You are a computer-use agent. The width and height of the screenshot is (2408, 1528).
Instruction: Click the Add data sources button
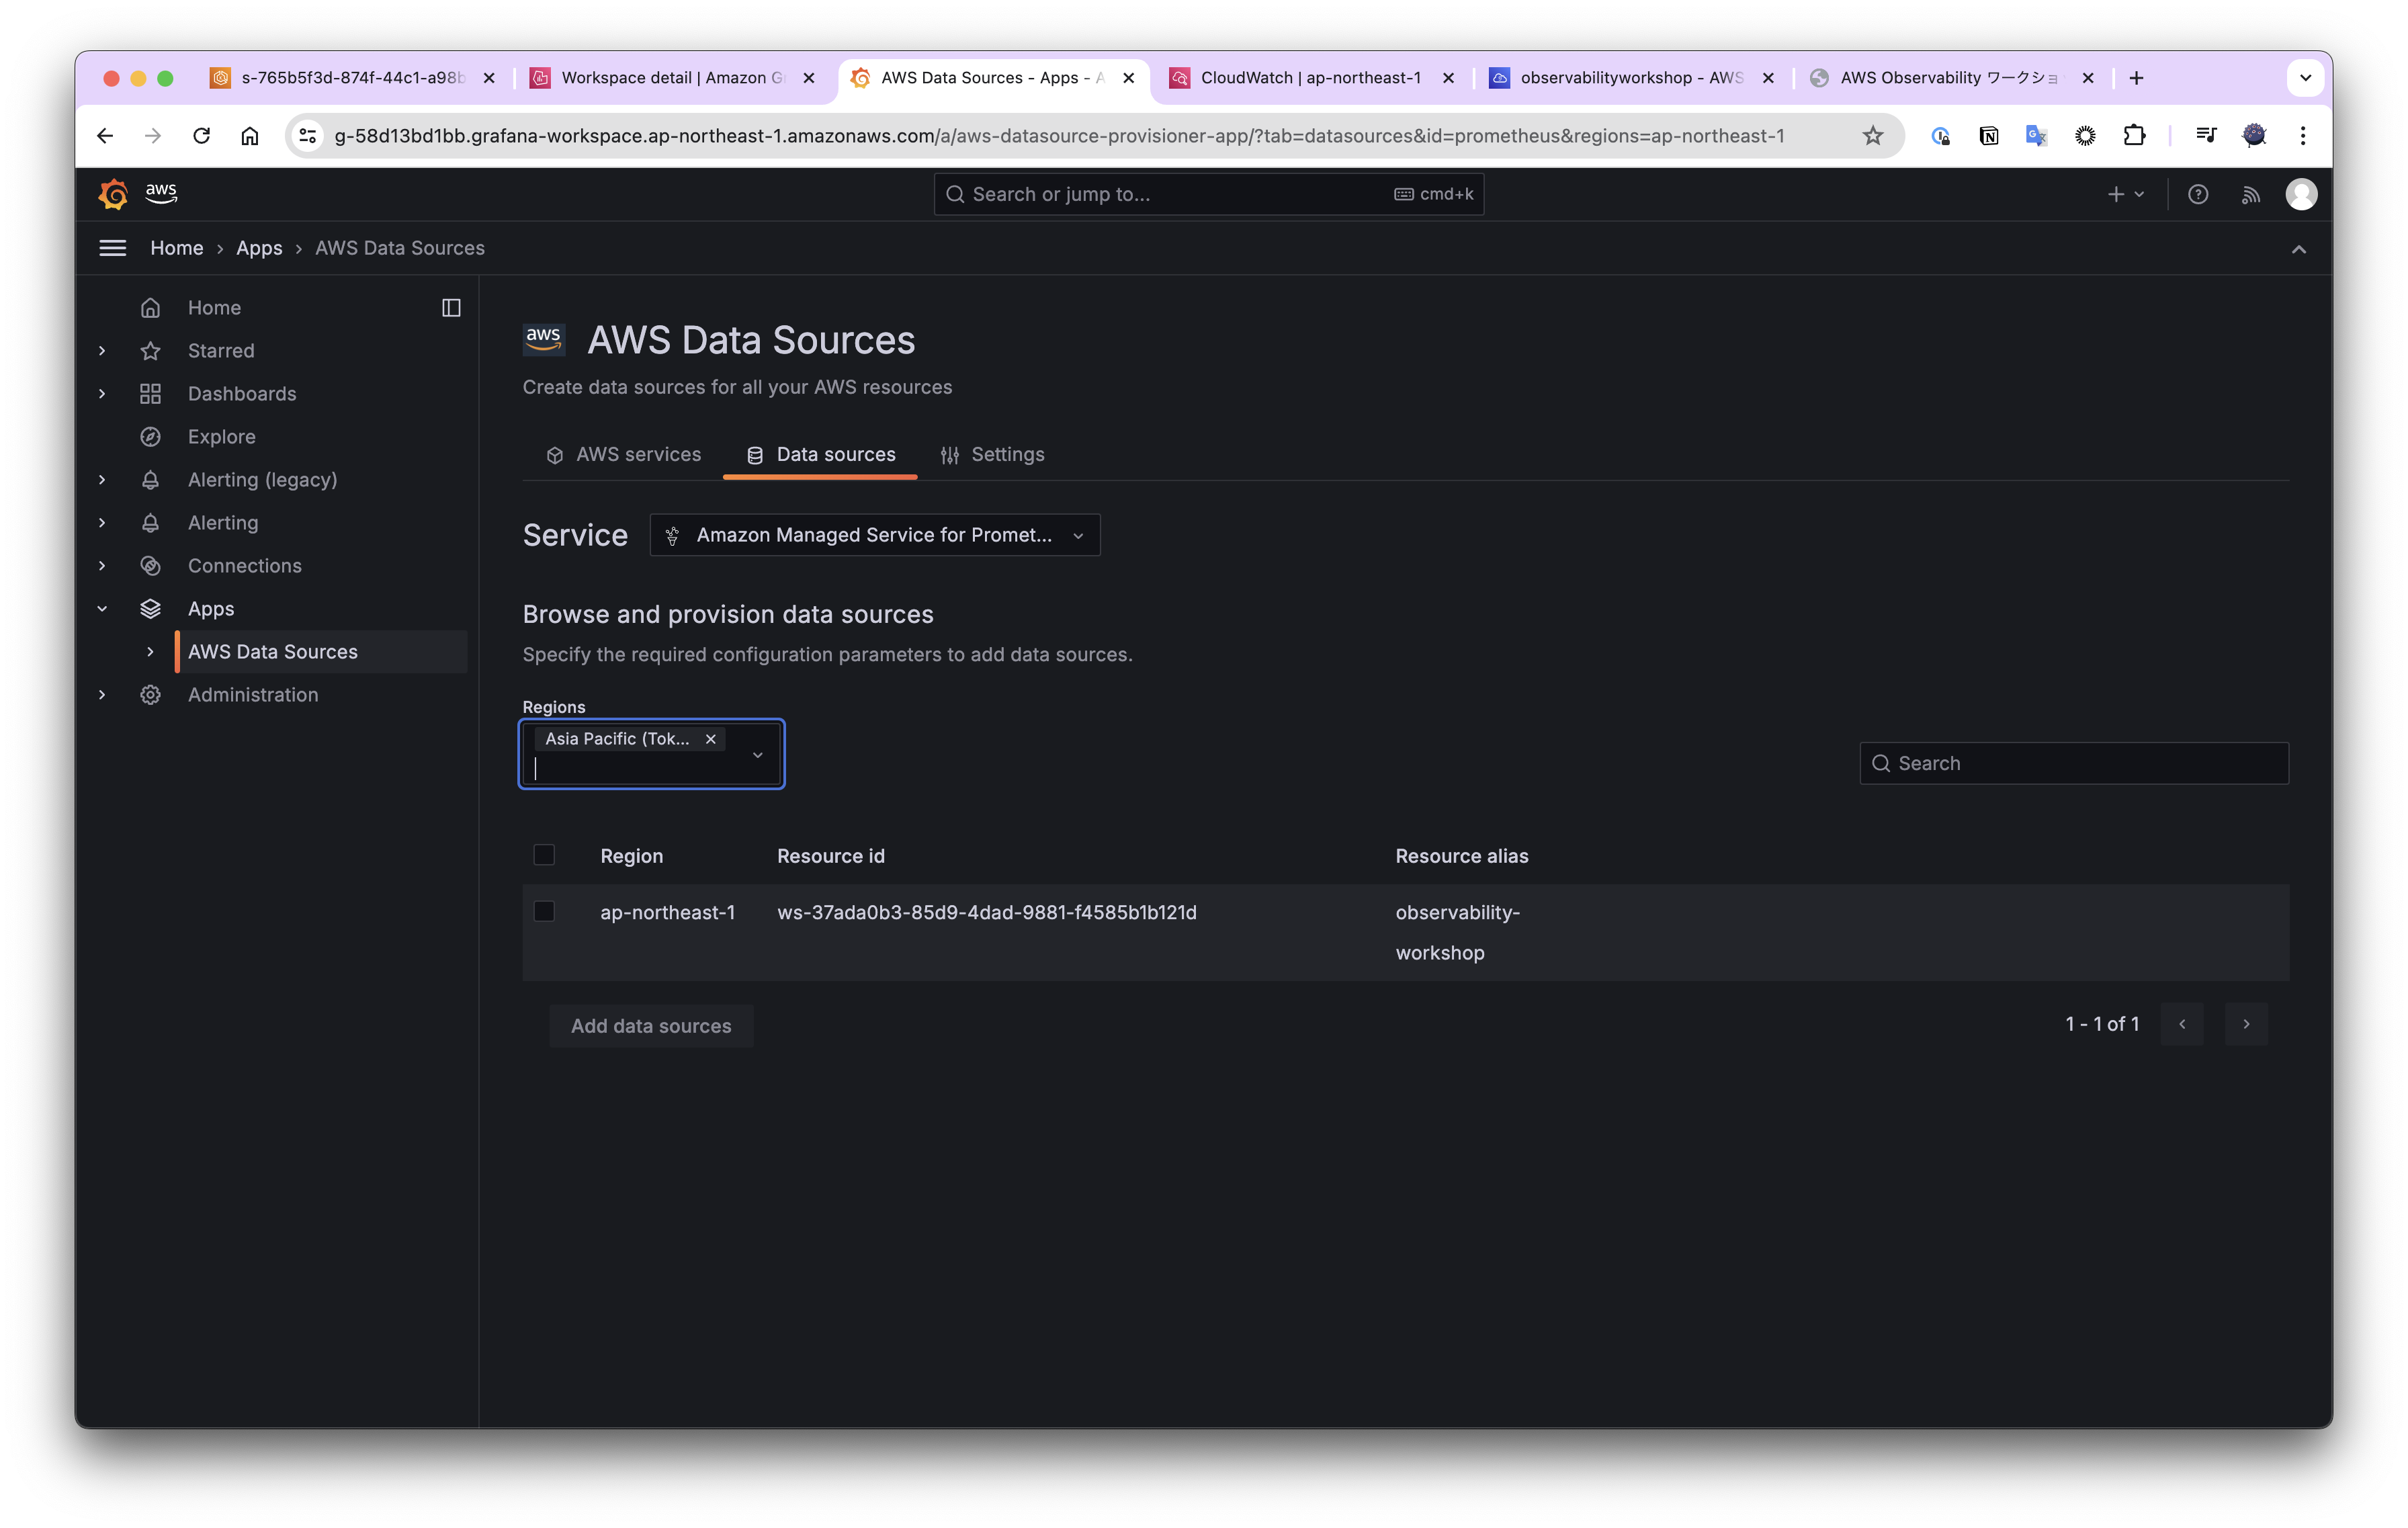651,1026
